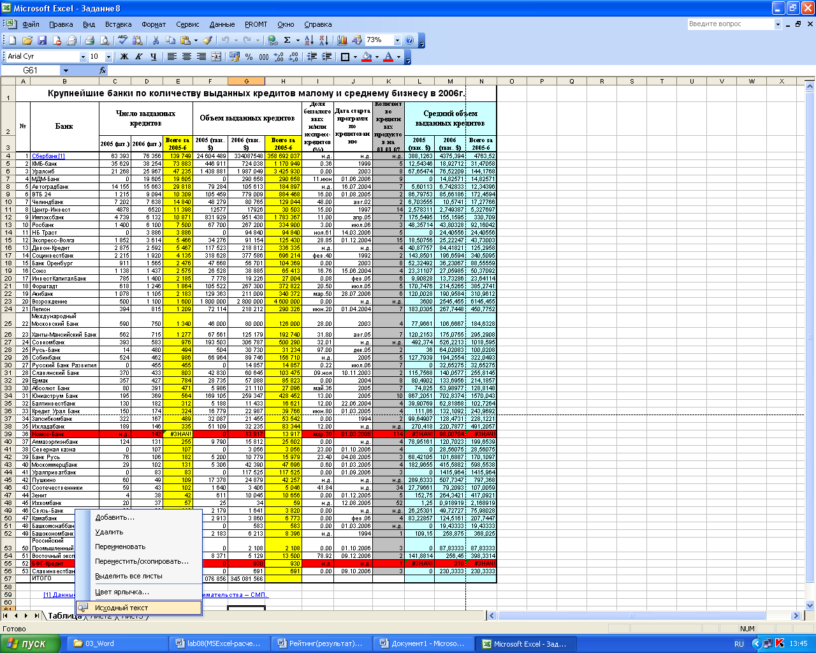Click the AutoSum sigma icon
This screenshot has width=816, height=653.
288,40
